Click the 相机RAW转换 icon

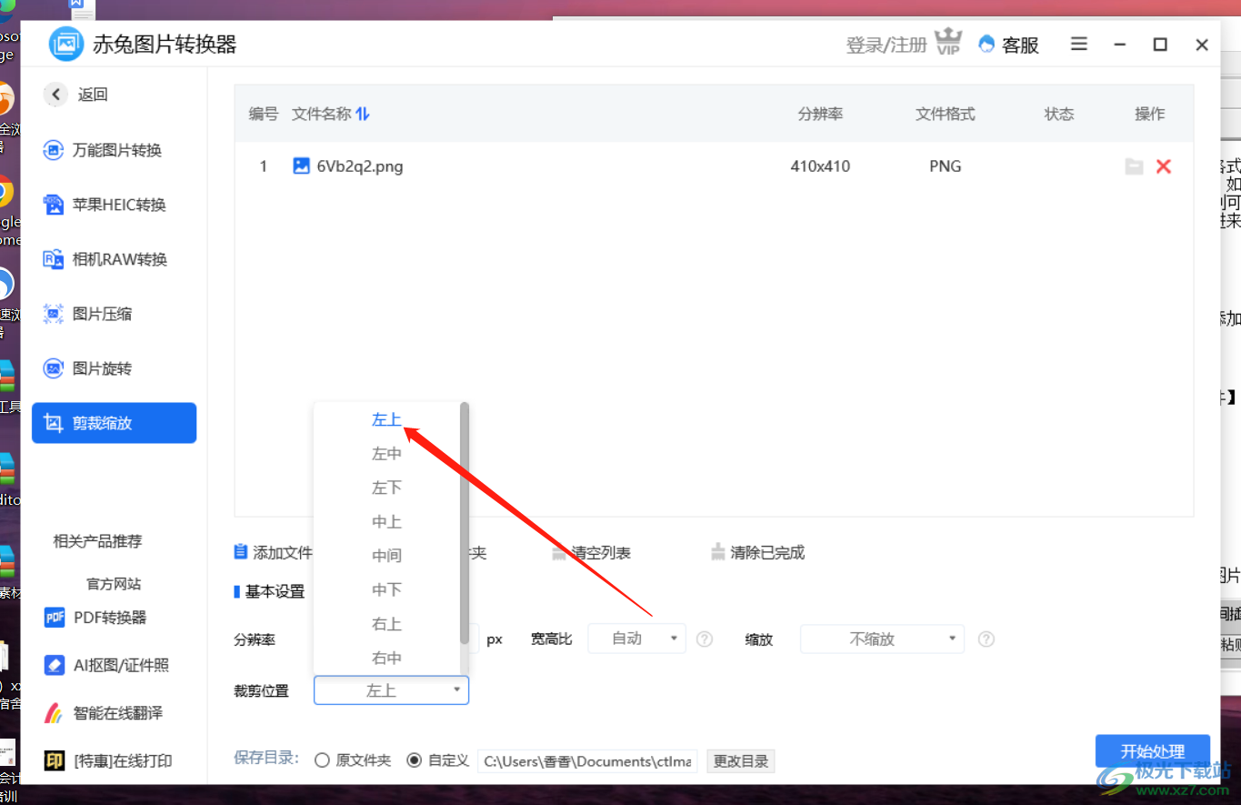pos(54,259)
